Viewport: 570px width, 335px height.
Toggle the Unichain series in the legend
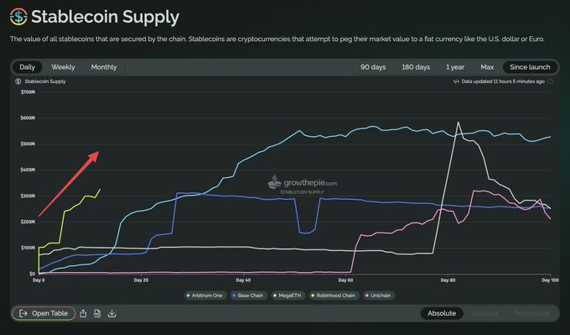point(378,296)
